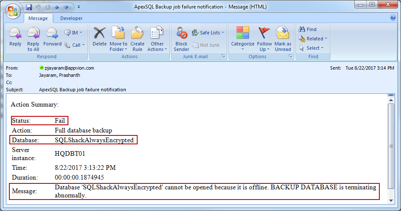Click the Not Junk button
This screenshot has height=211, width=401.
point(206,45)
